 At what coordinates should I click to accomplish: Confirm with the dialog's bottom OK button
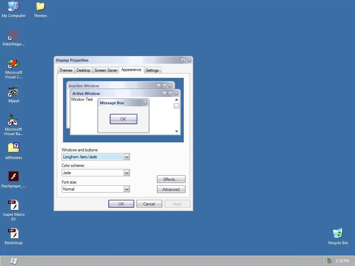(x=121, y=204)
